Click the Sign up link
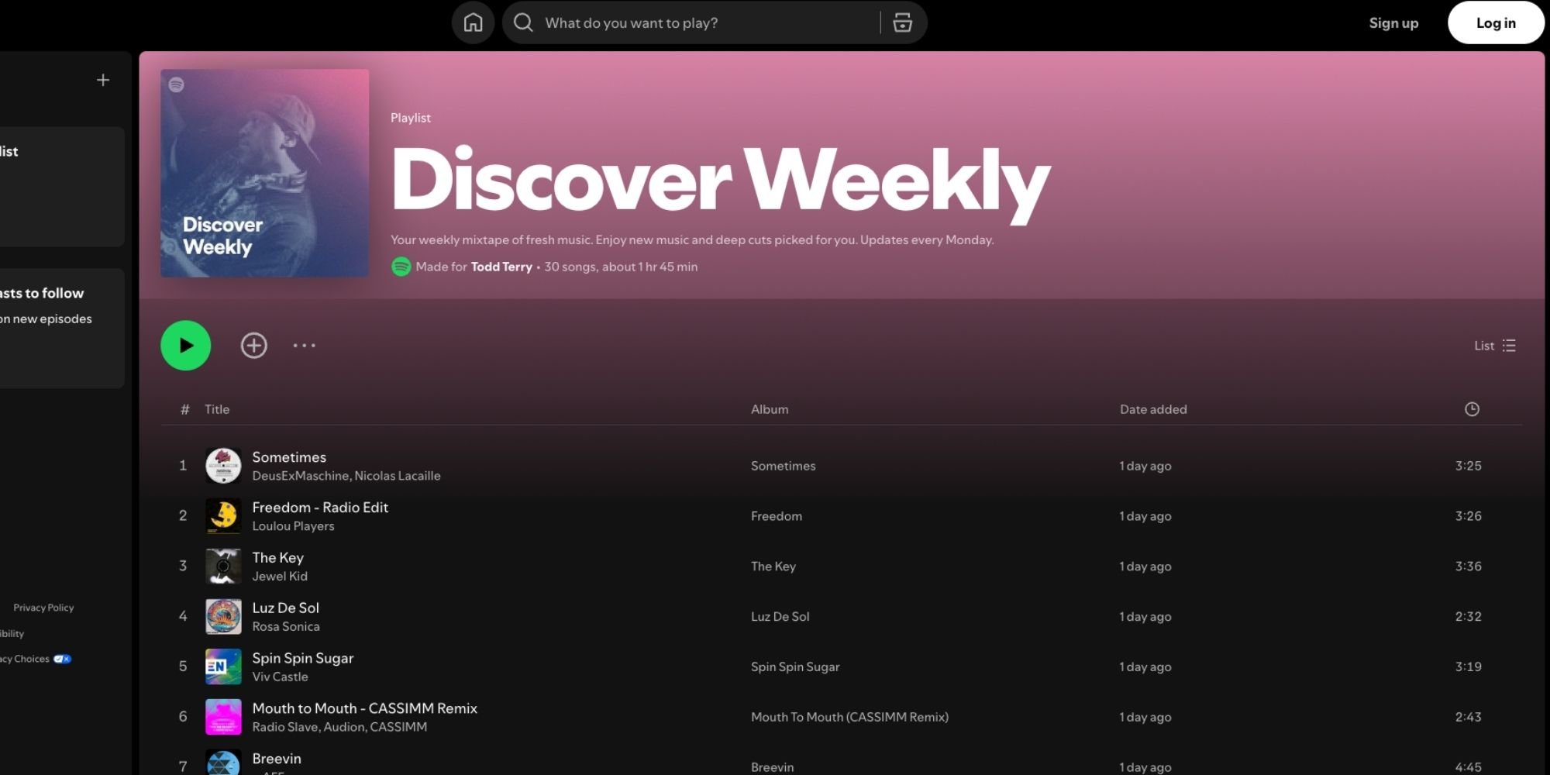 click(x=1393, y=22)
